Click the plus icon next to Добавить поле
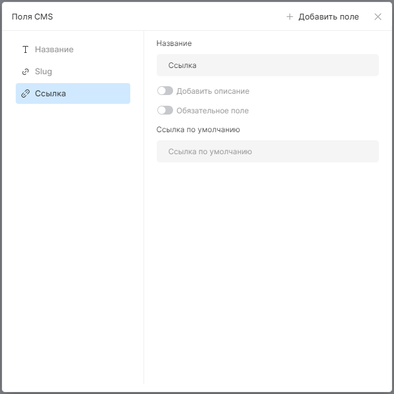 290,17
